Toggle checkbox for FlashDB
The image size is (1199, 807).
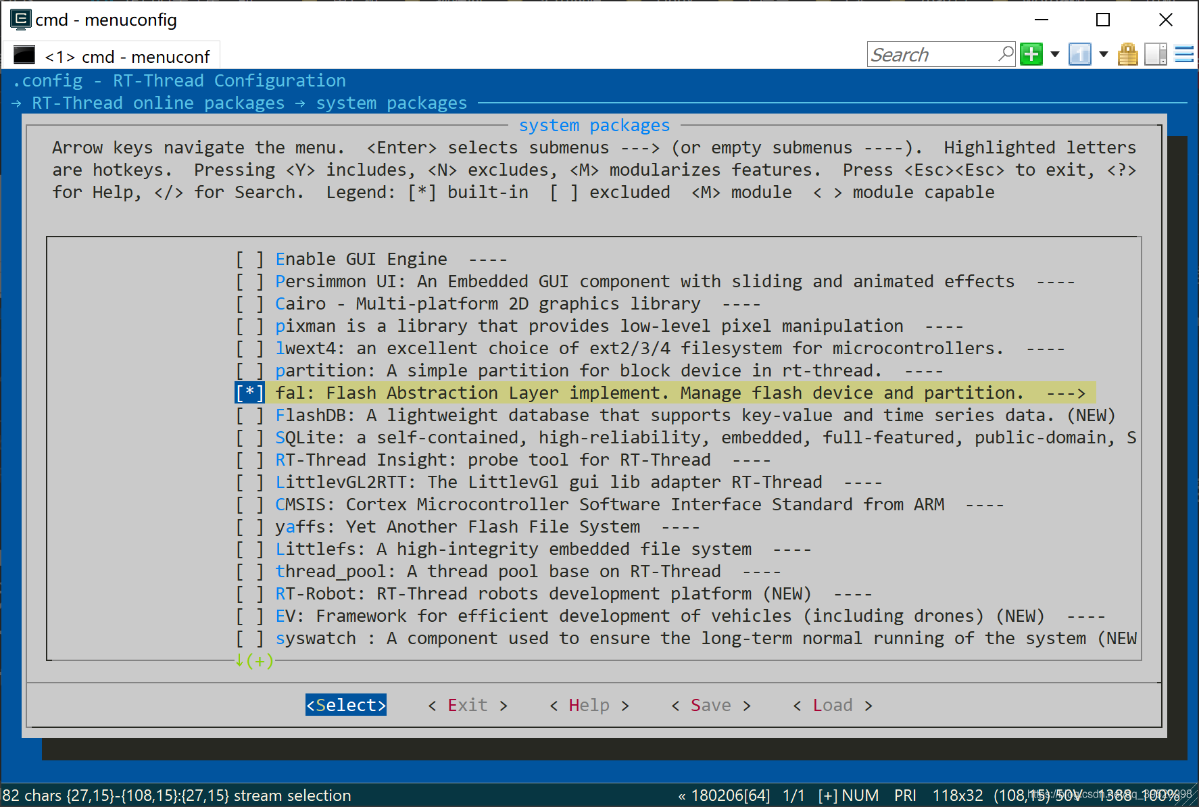point(249,416)
